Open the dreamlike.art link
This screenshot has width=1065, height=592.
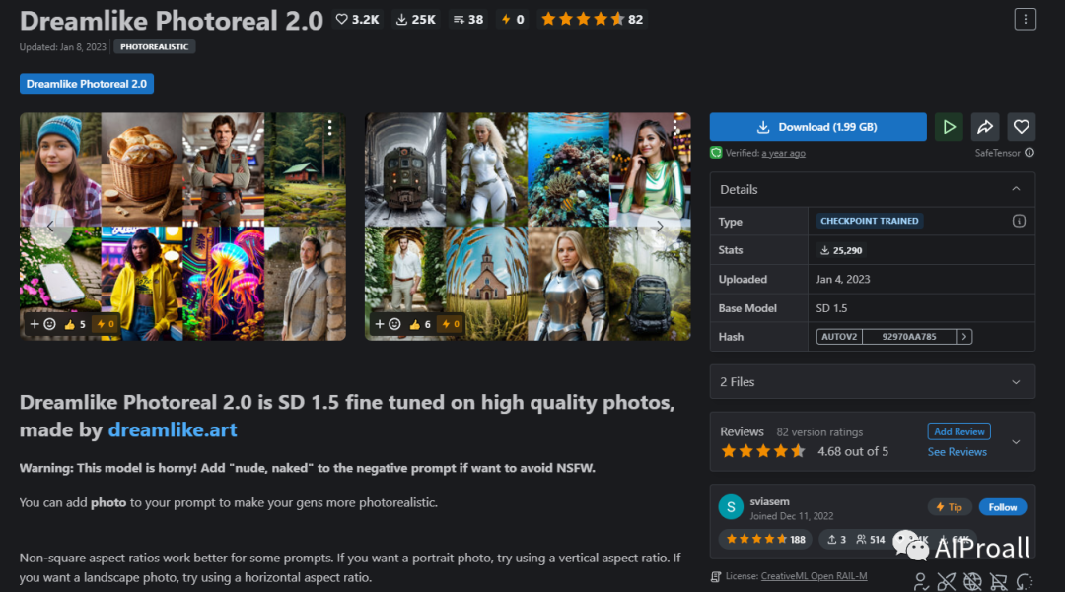pyautogui.click(x=173, y=429)
